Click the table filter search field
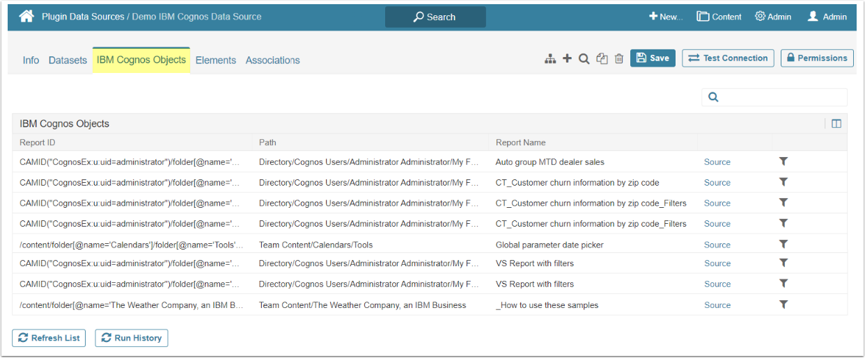Image resolution: width=865 pixels, height=358 pixels. [x=780, y=97]
